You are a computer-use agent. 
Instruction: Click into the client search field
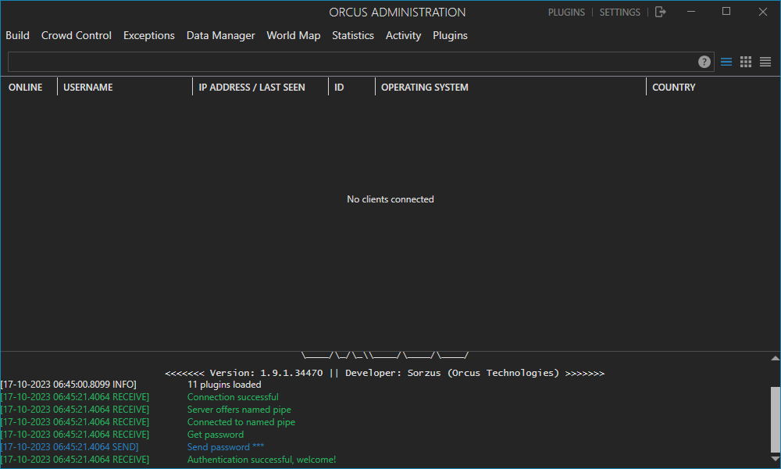coord(351,62)
